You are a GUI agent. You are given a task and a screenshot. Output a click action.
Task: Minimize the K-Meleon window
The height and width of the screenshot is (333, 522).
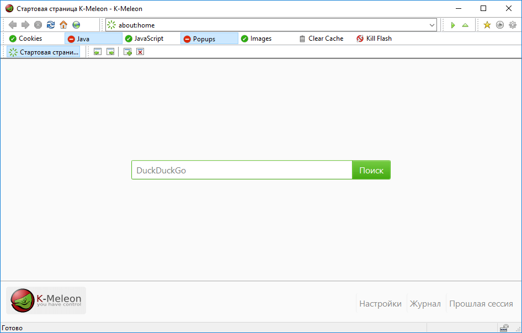[458, 9]
